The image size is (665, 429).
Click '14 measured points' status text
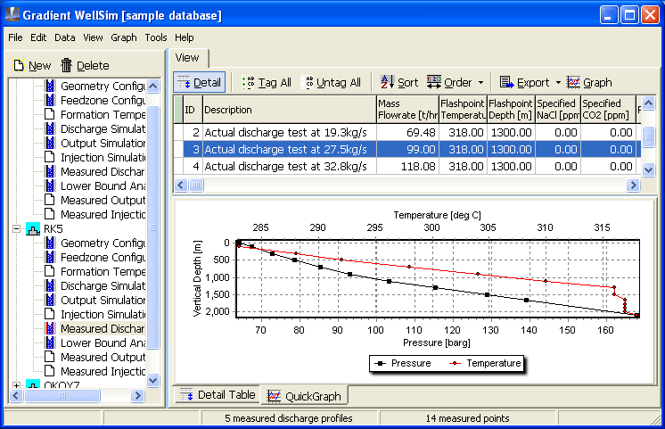(467, 418)
